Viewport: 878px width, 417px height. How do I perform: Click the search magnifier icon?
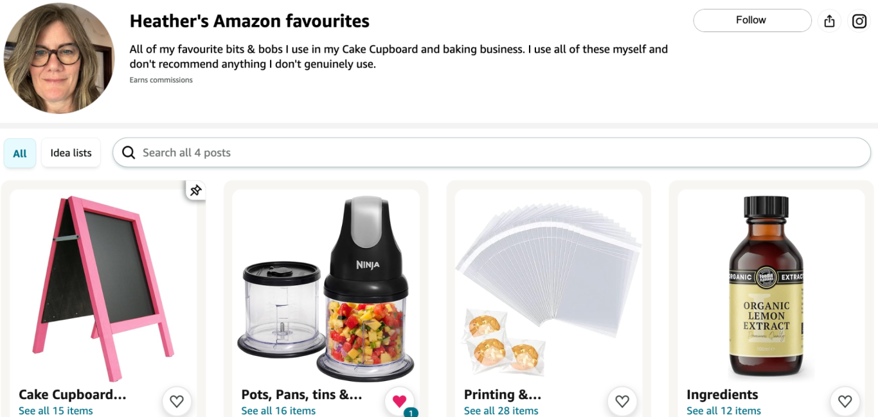[129, 153]
